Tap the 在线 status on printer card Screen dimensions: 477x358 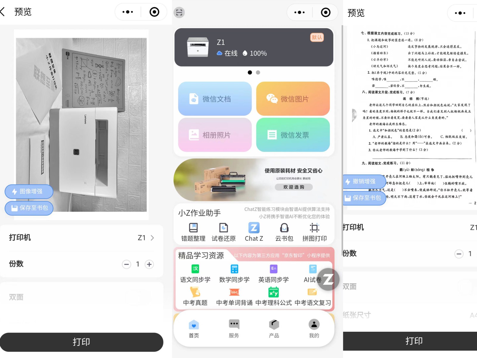(x=227, y=53)
